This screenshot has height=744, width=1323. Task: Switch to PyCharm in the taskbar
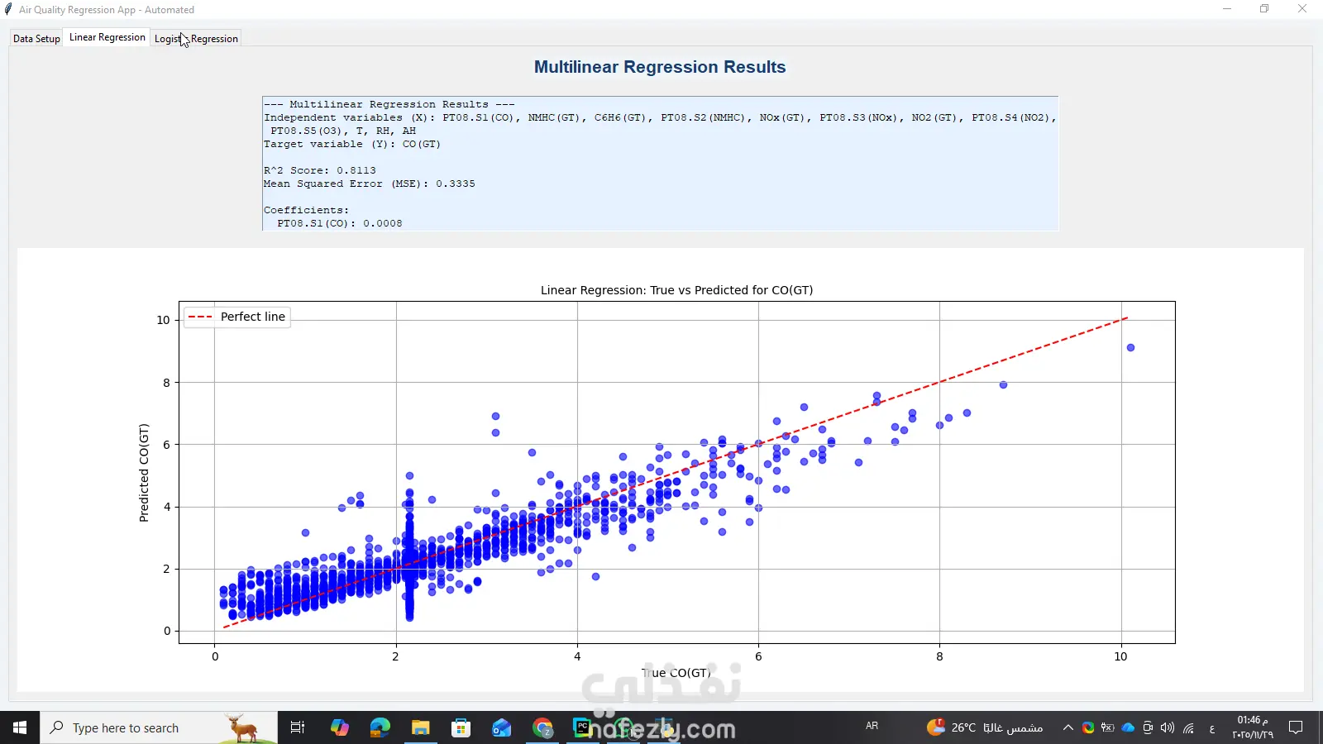tap(583, 727)
